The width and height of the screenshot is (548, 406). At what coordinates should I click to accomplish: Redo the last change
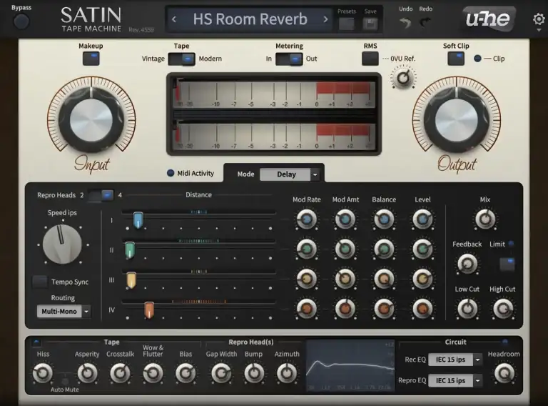pos(425,23)
